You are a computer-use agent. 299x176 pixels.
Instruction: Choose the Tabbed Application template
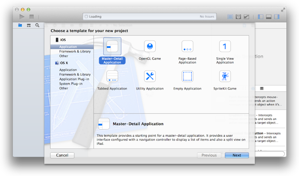coord(112,80)
